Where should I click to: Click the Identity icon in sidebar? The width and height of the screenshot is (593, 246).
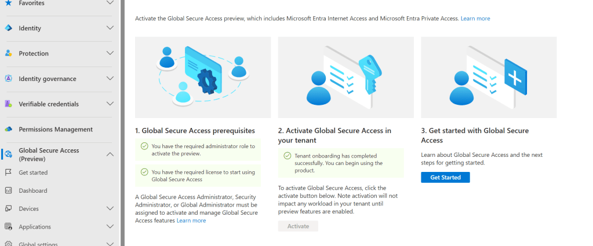(x=9, y=28)
